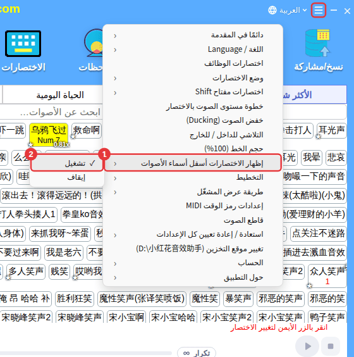This screenshot has width=354, height=357.
Task: Open تغيير موقع التخزين menu entry
Action: click(193, 249)
